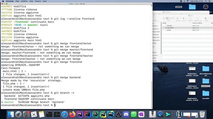The height and width of the screenshot is (119, 213).
Task: Open Discord from the Dock
Action: 126,114
